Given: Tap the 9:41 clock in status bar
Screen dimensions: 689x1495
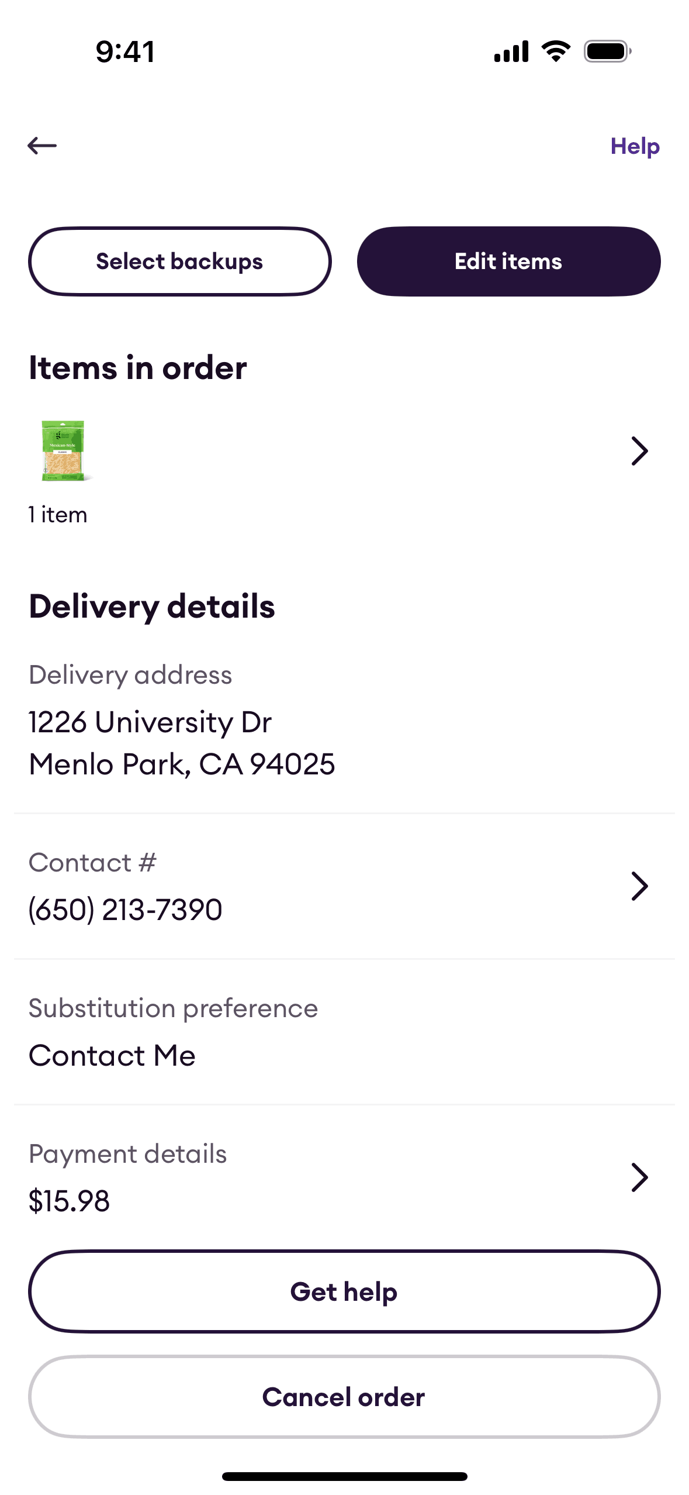Looking at the screenshot, I should [126, 51].
